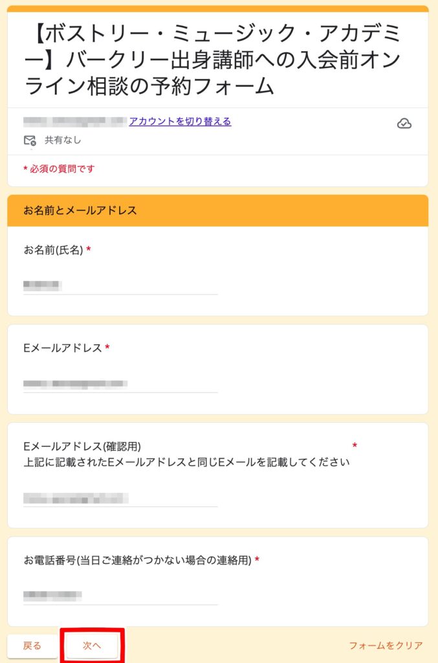Open the アカウントを切り替える link
The image size is (438, 663).
point(180,121)
